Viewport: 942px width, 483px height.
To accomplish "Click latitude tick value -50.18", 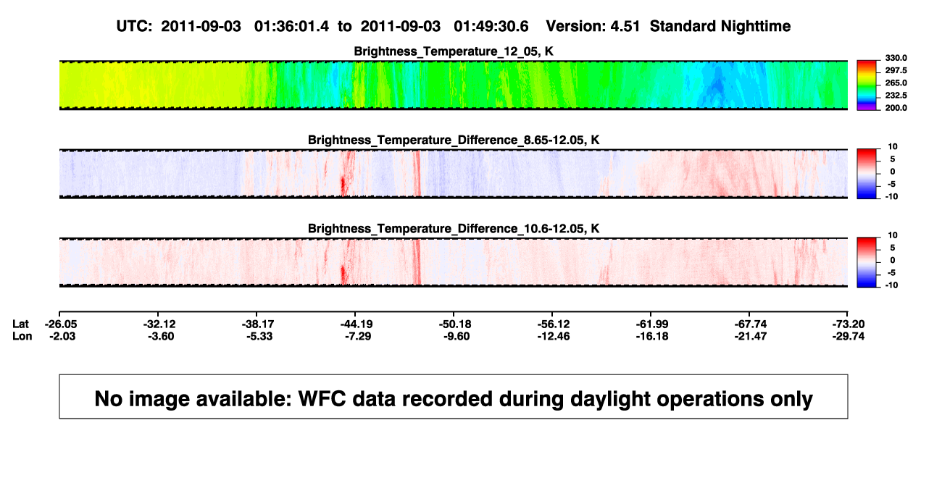I will [x=456, y=324].
